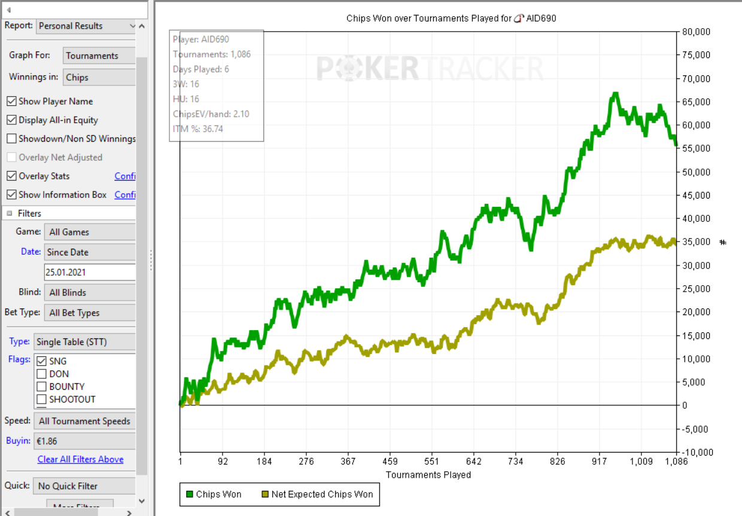Expand the Quick filter dropdown

(x=84, y=486)
